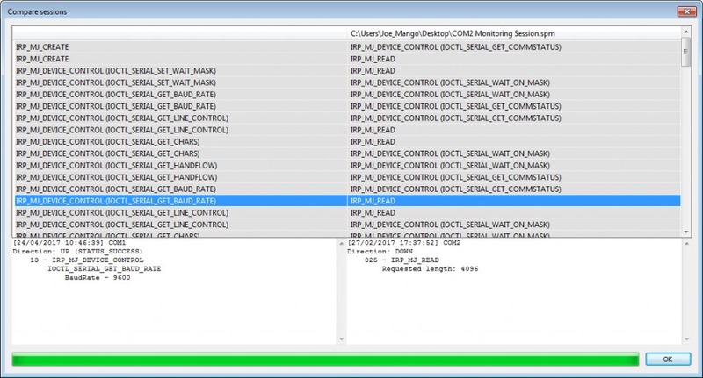
Task: Click the COM2 details pane scroll-up arrow
Action: click(x=686, y=243)
